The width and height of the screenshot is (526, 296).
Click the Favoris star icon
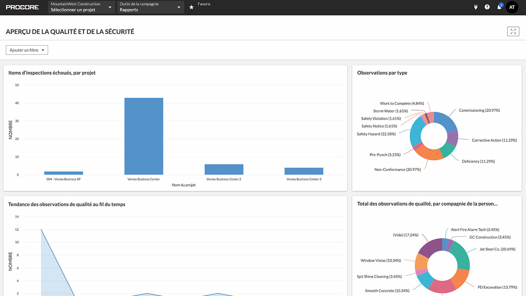(192, 7)
